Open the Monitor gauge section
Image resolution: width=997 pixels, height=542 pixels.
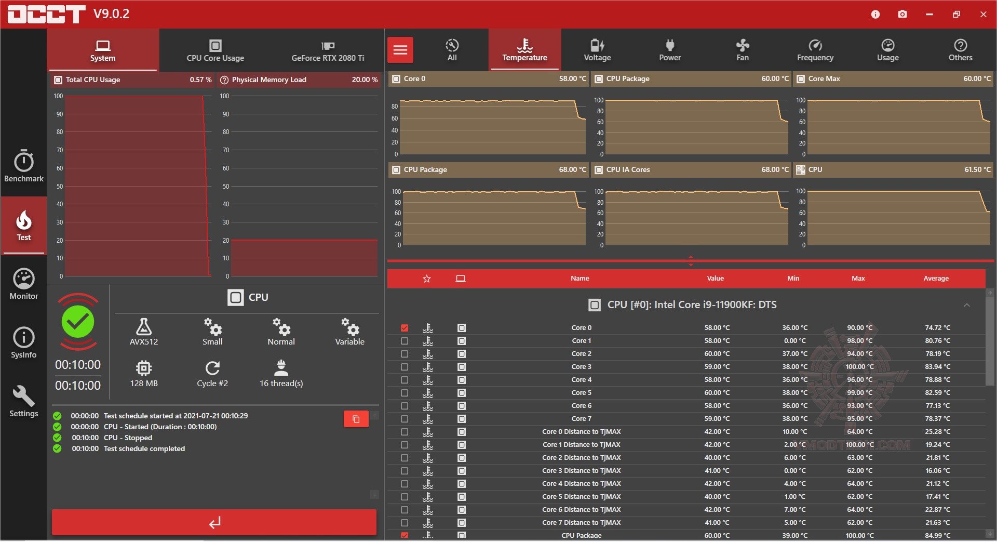tap(24, 284)
